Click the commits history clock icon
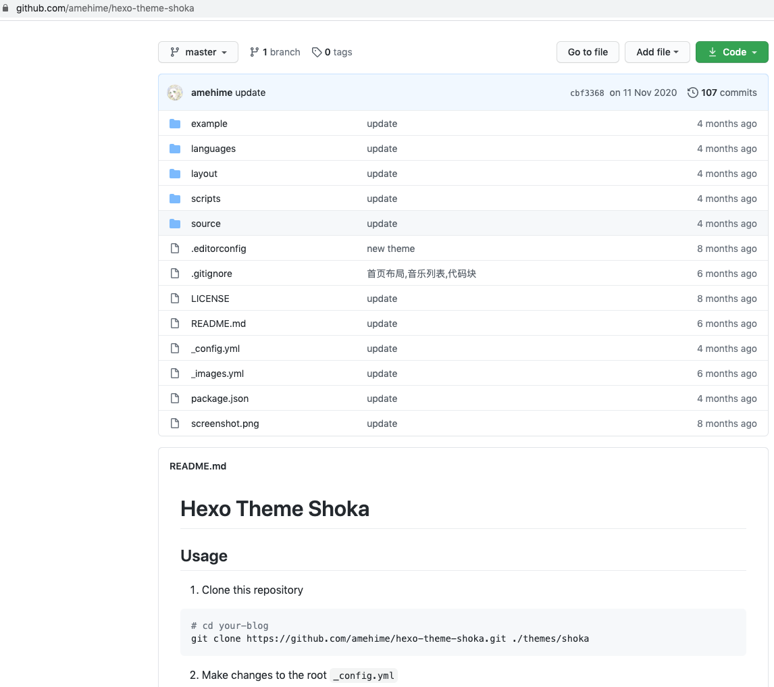Screen dimensions: 774x687 click(x=692, y=93)
